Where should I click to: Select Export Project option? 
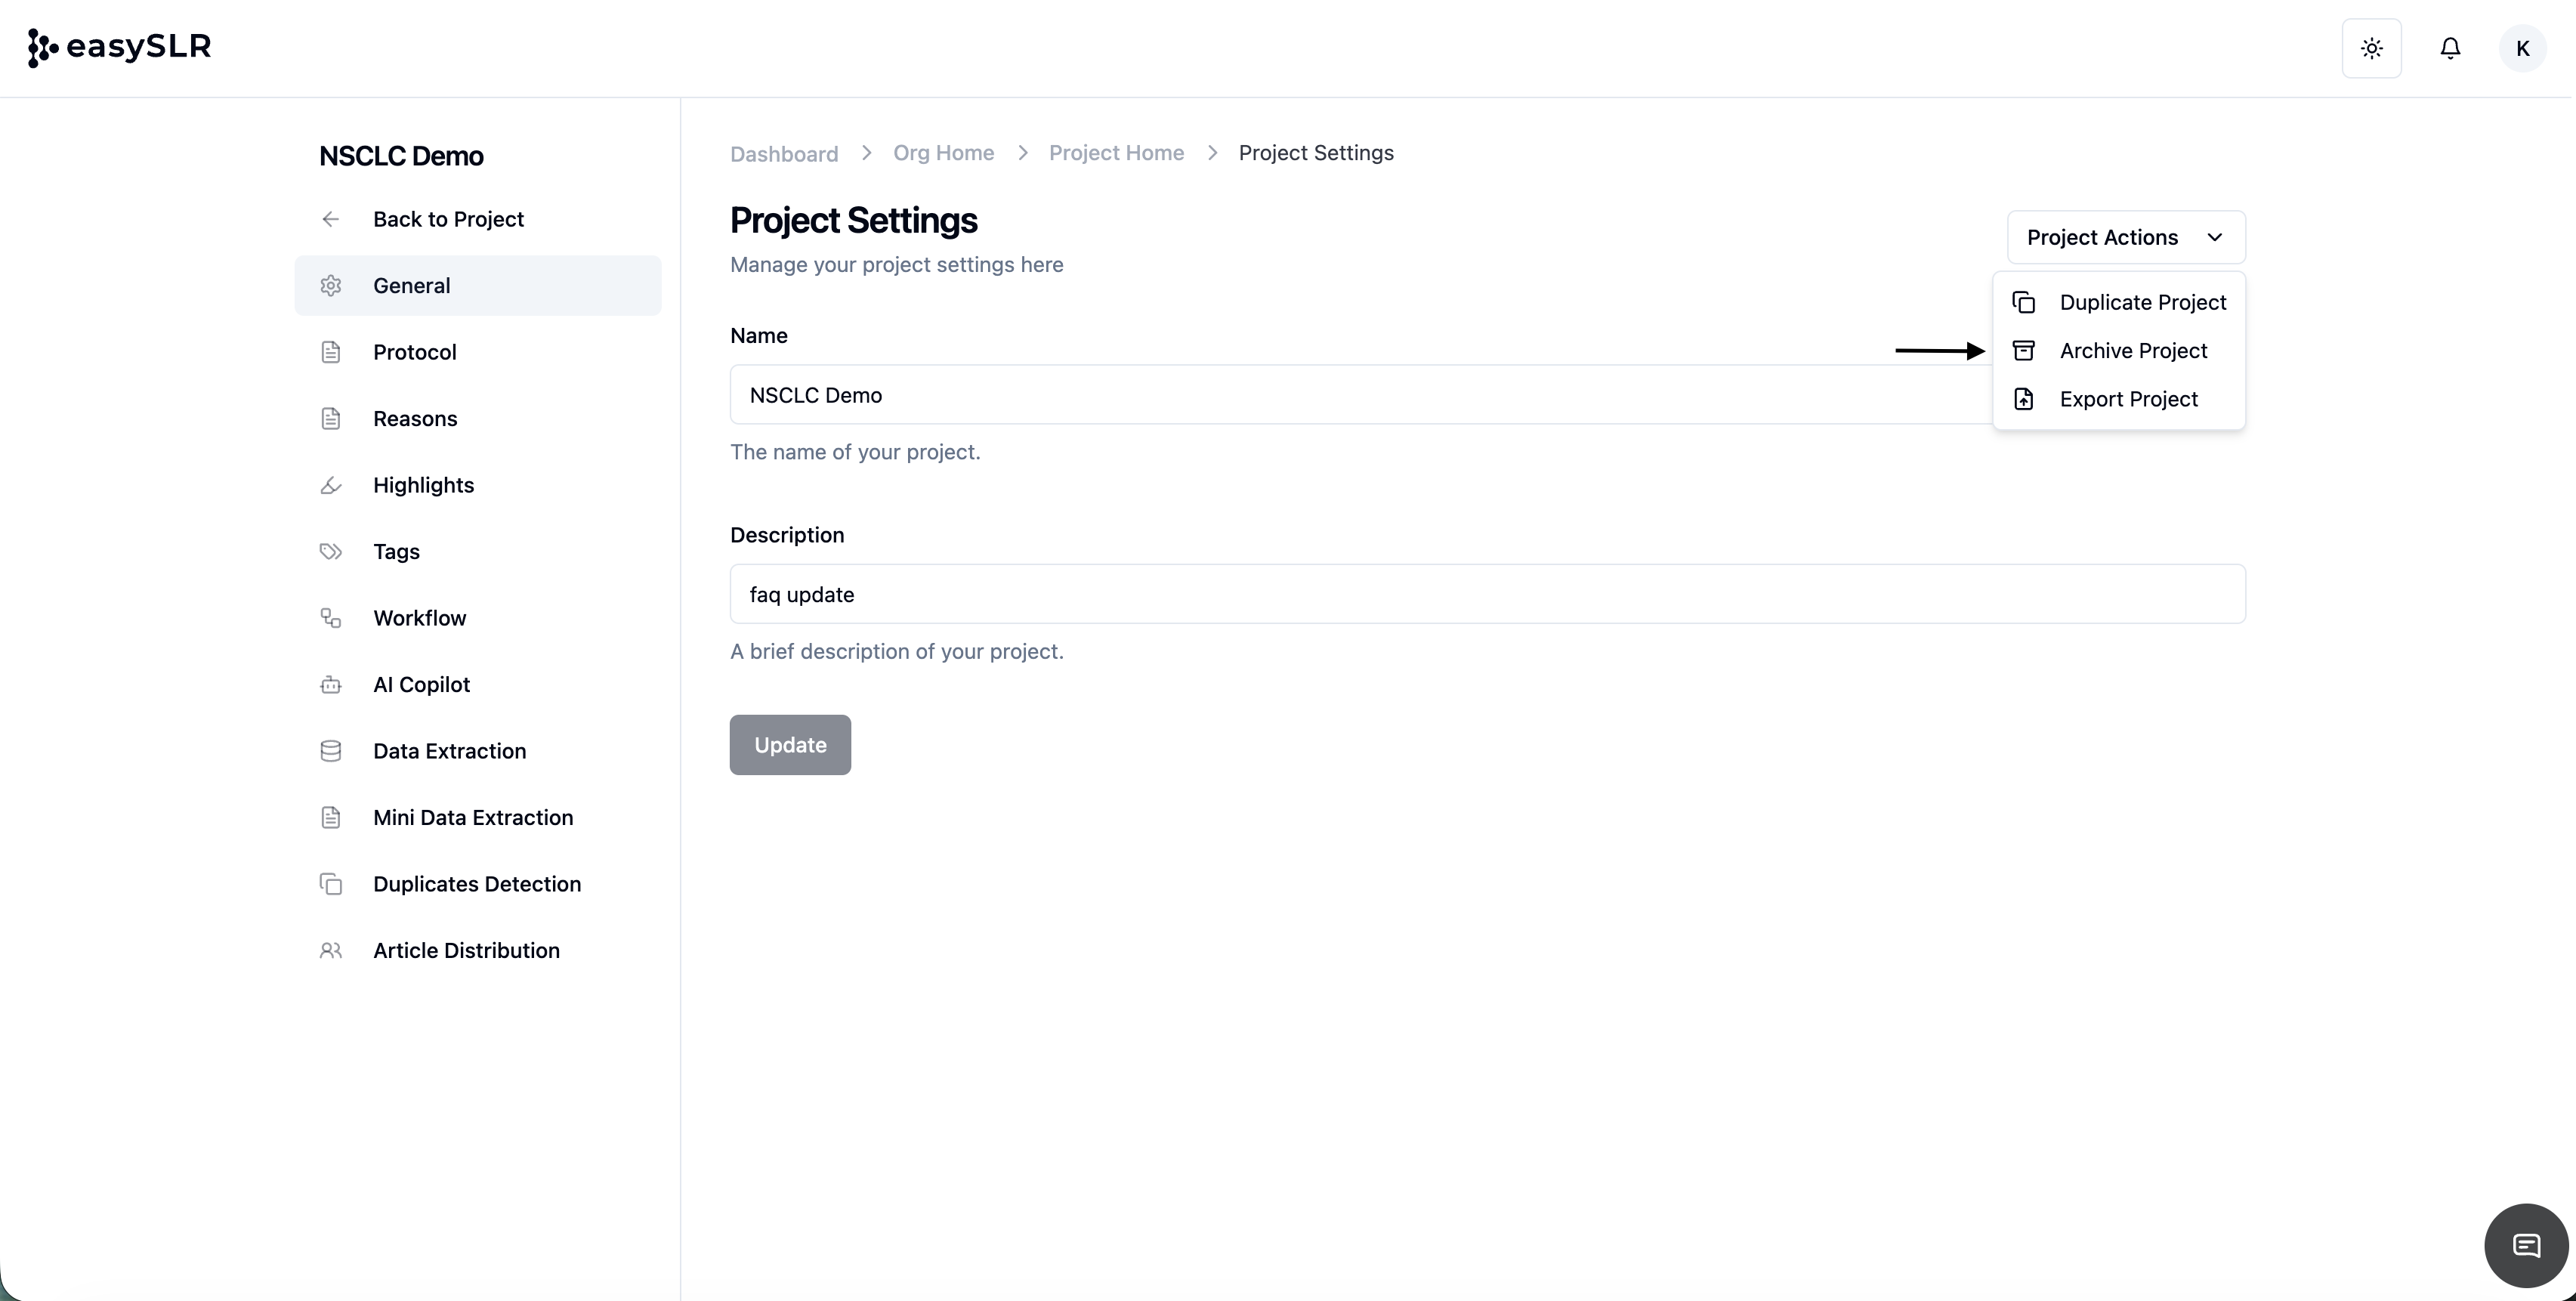(2128, 399)
